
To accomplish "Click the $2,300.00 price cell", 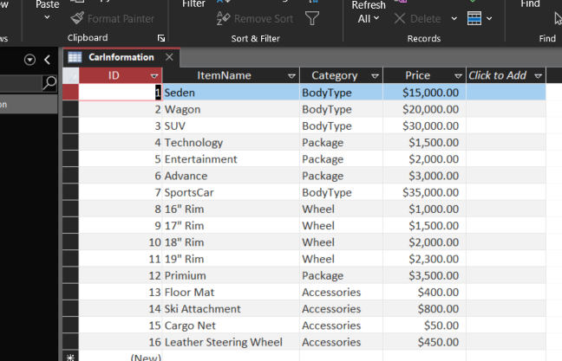I will pos(424,259).
